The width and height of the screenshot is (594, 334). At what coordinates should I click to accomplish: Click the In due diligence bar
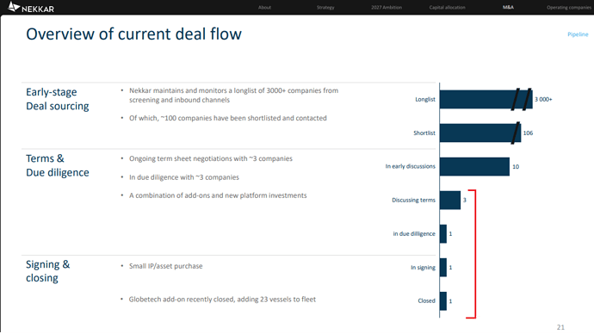click(x=443, y=233)
